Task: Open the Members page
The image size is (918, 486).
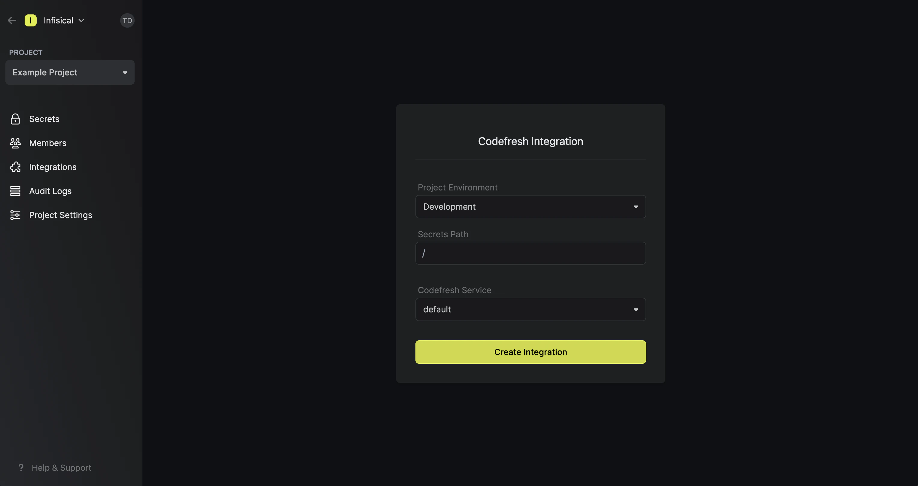Action: coord(48,143)
